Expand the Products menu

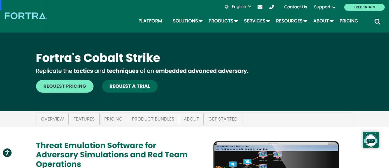(x=223, y=21)
